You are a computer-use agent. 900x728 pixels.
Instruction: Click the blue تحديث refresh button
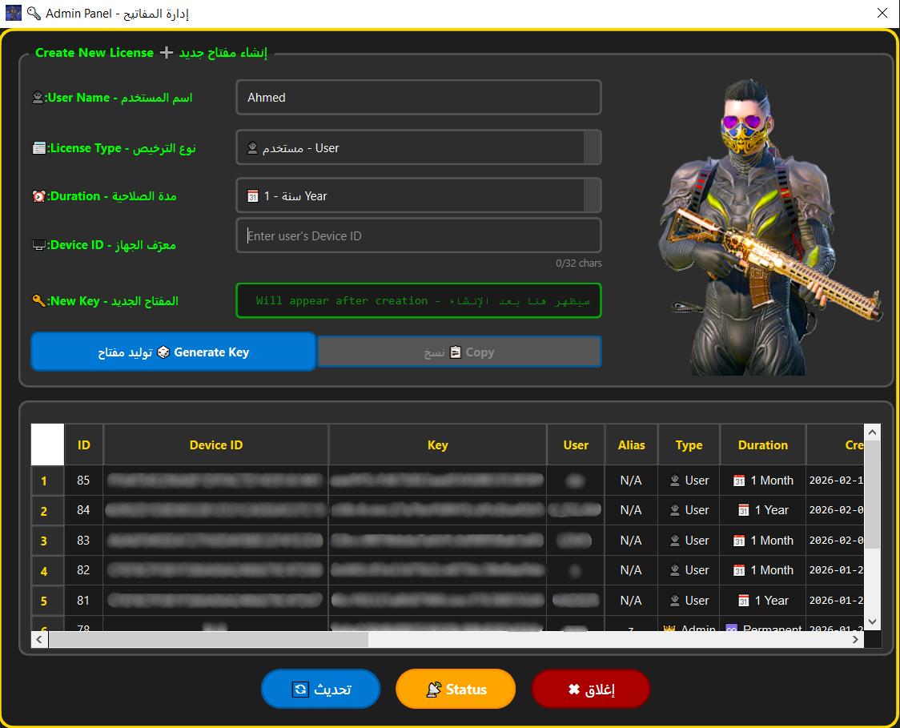click(x=320, y=689)
